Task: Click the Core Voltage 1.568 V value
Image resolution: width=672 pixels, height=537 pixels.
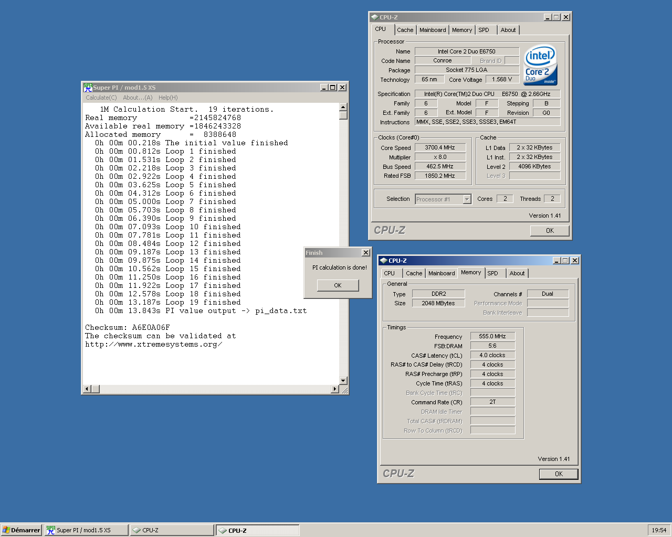Action: pos(502,80)
